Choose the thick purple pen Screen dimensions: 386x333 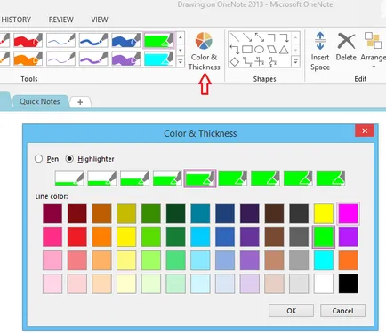126,59
